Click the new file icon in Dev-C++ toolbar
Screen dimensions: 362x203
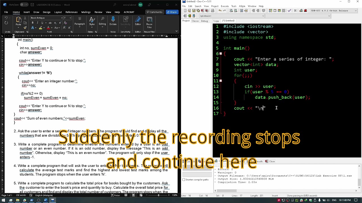coord(185,10)
